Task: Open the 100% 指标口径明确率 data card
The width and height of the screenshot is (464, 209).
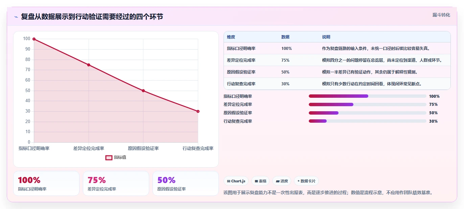Action: [46, 183]
